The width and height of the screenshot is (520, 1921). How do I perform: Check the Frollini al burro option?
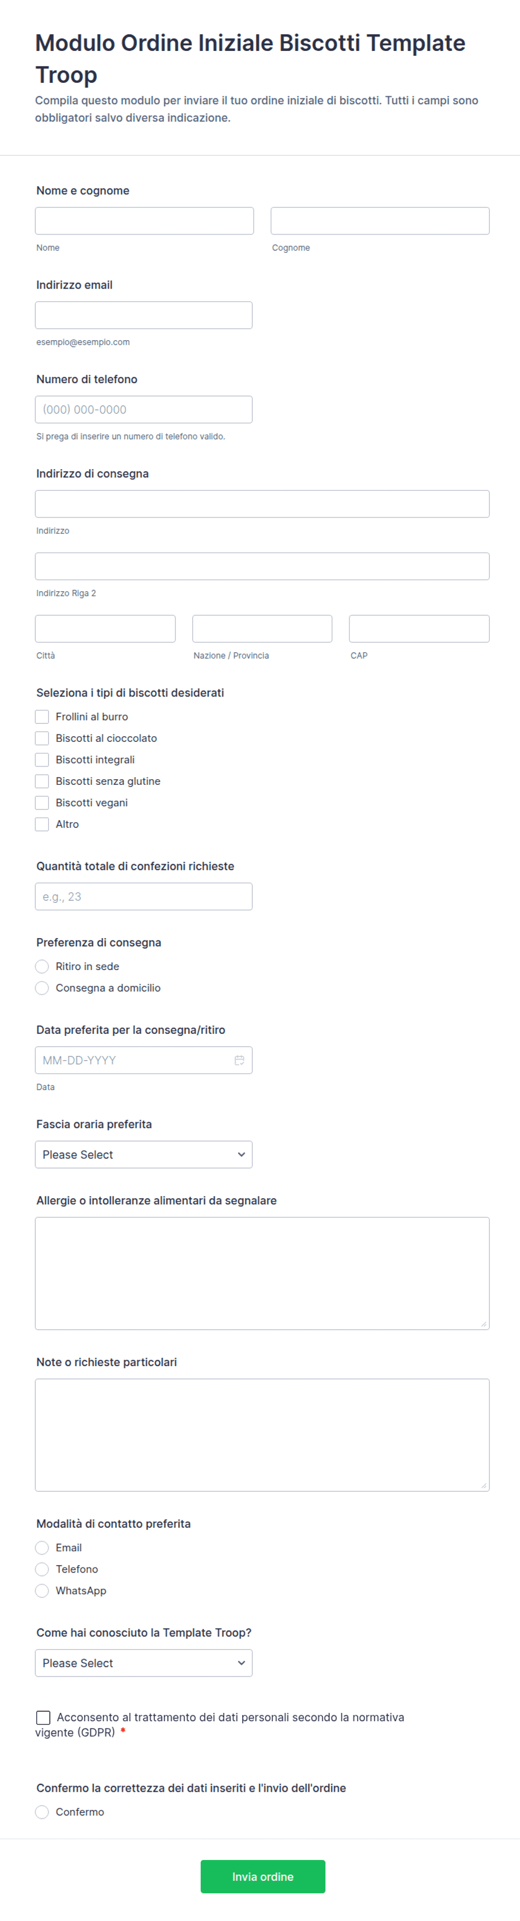(x=42, y=717)
